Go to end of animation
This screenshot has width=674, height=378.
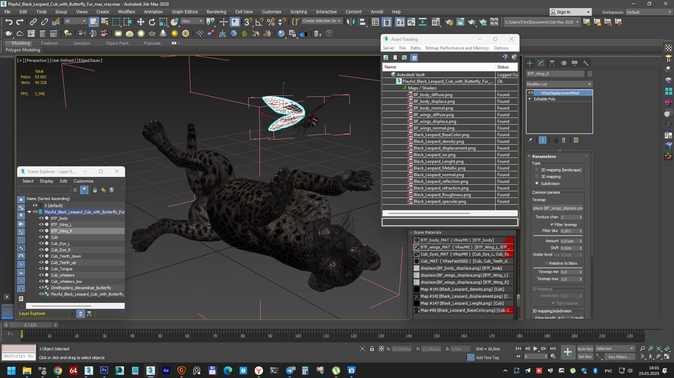pos(552,349)
